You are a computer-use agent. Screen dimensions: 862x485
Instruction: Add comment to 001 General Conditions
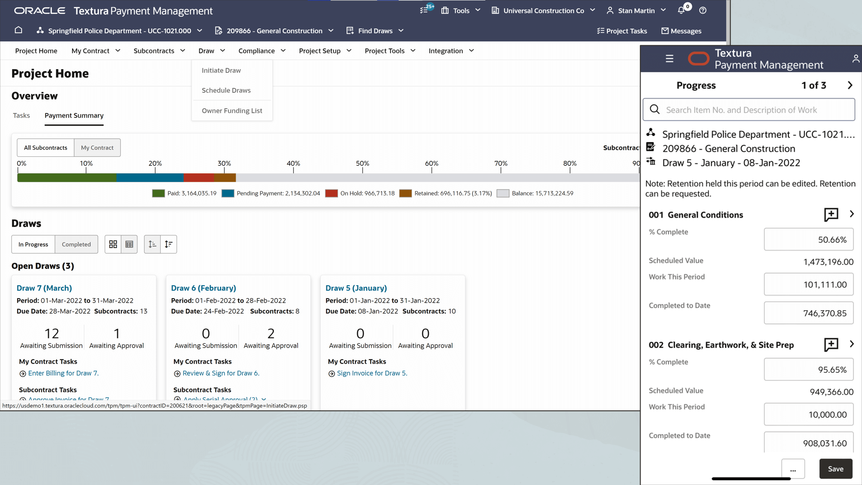tap(831, 215)
